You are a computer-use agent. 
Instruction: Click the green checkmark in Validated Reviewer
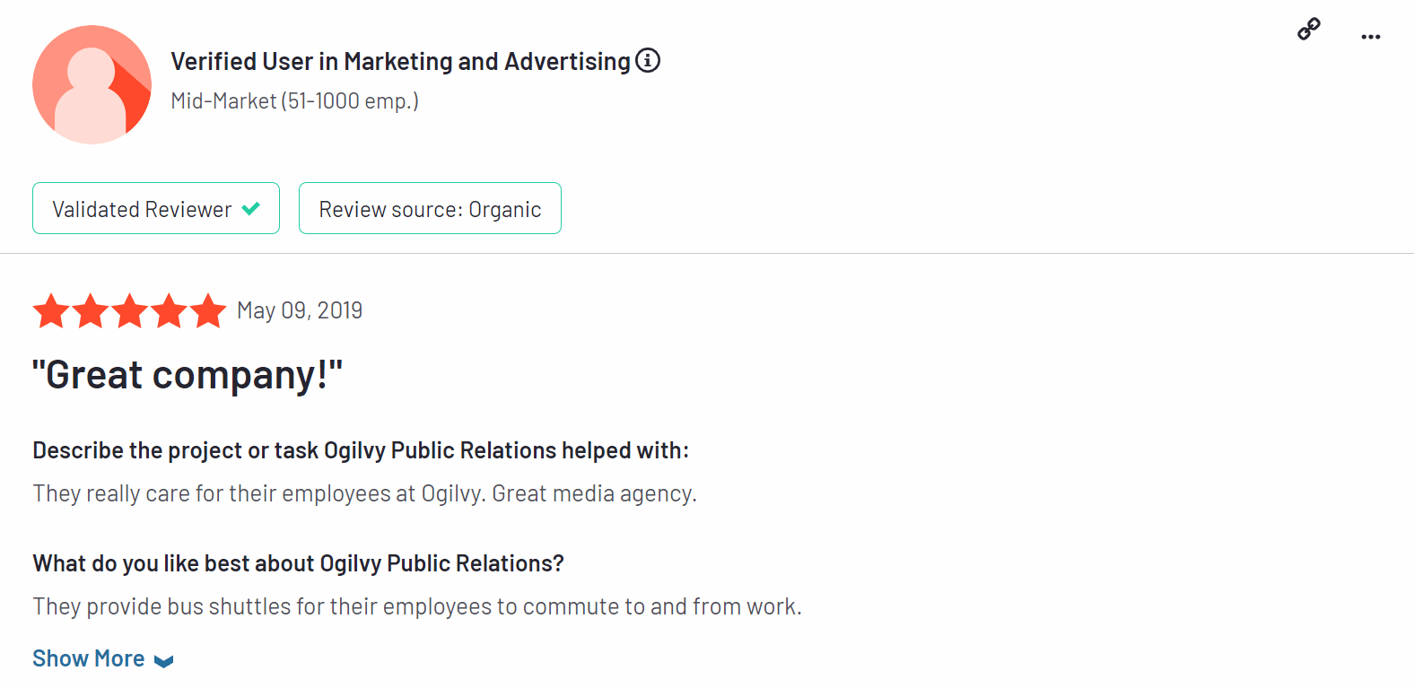tap(251, 208)
